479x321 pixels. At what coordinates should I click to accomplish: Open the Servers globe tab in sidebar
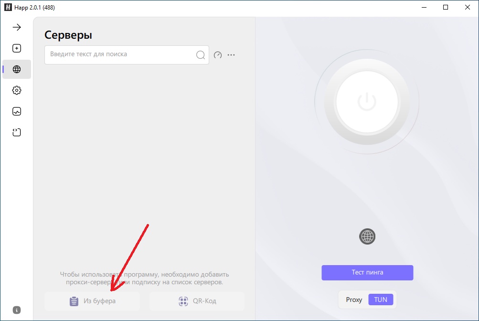[x=17, y=69]
